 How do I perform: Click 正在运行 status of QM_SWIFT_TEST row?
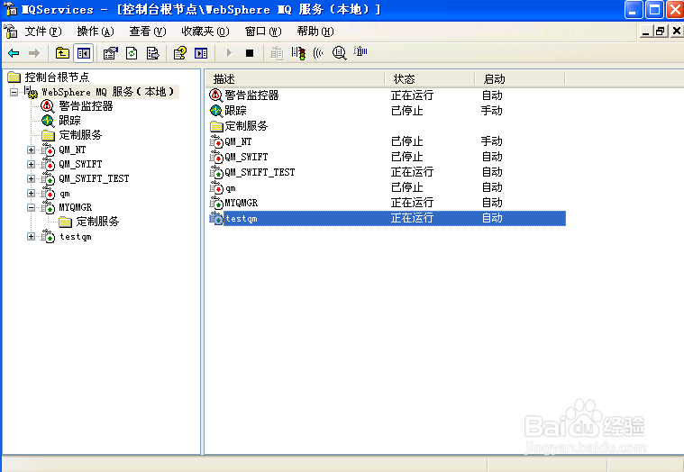(x=412, y=172)
